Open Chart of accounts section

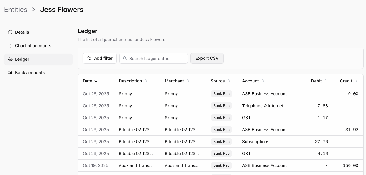point(33,46)
